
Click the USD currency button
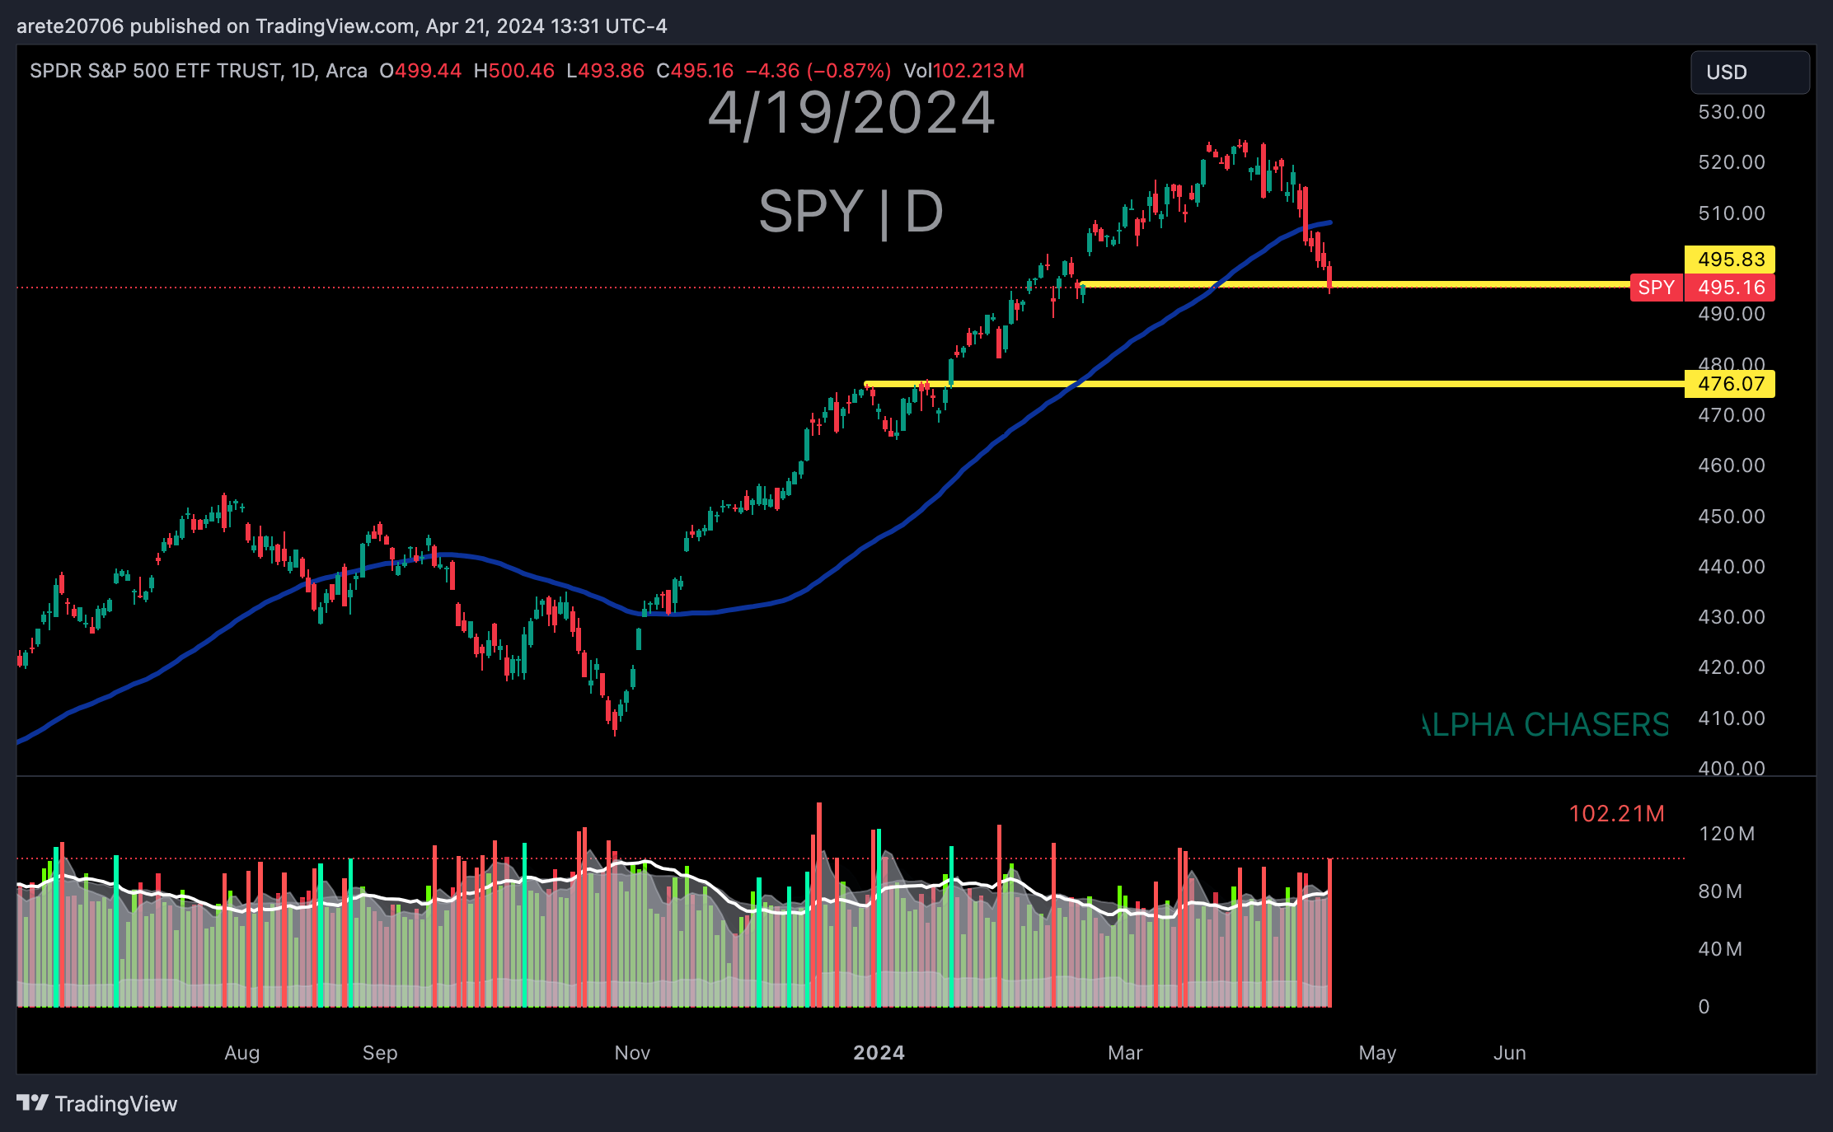tap(1750, 73)
